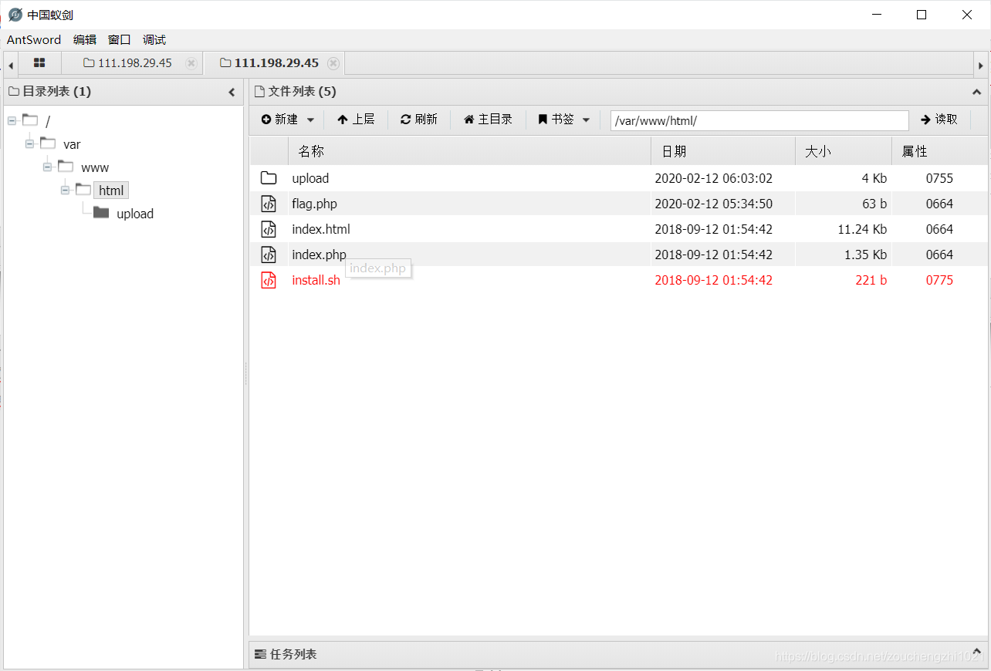Select index.php file name
Screen dimensions: 991x671
click(319, 255)
